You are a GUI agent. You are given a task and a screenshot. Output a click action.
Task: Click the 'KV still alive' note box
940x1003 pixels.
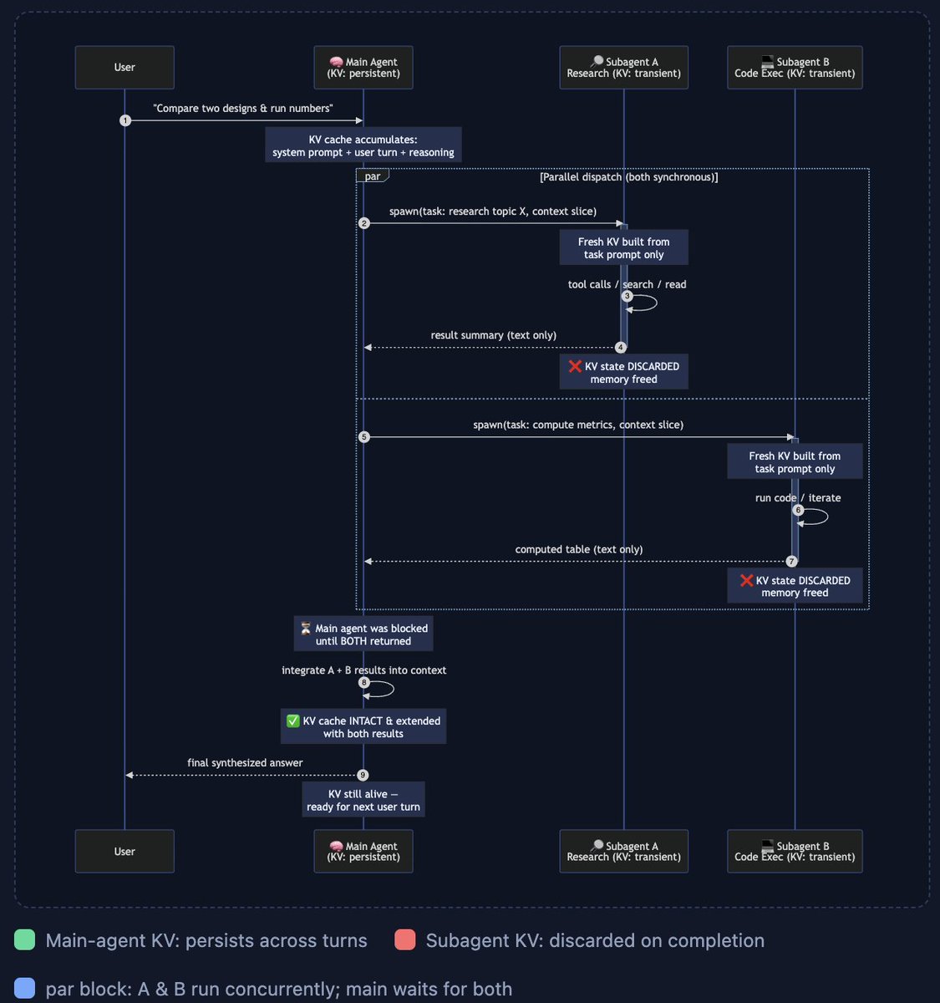pyautogui.click(x=363, y=800)
